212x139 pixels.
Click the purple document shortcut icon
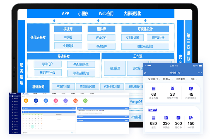tap(66, 101)
